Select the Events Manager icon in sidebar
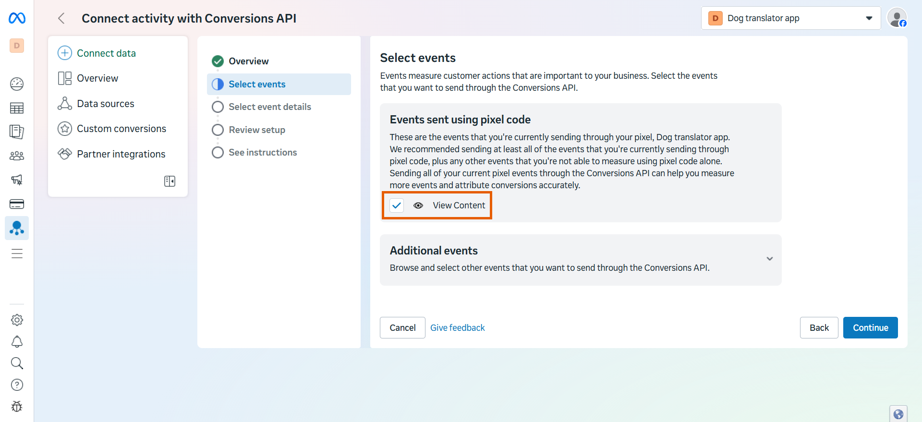This screenshot has height=422, width=922. click(17, 228)
